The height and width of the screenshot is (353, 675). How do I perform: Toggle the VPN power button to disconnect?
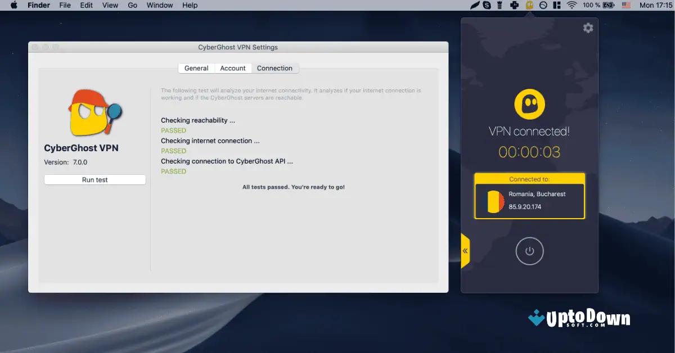pyautogui.click(x=529, y=251)
